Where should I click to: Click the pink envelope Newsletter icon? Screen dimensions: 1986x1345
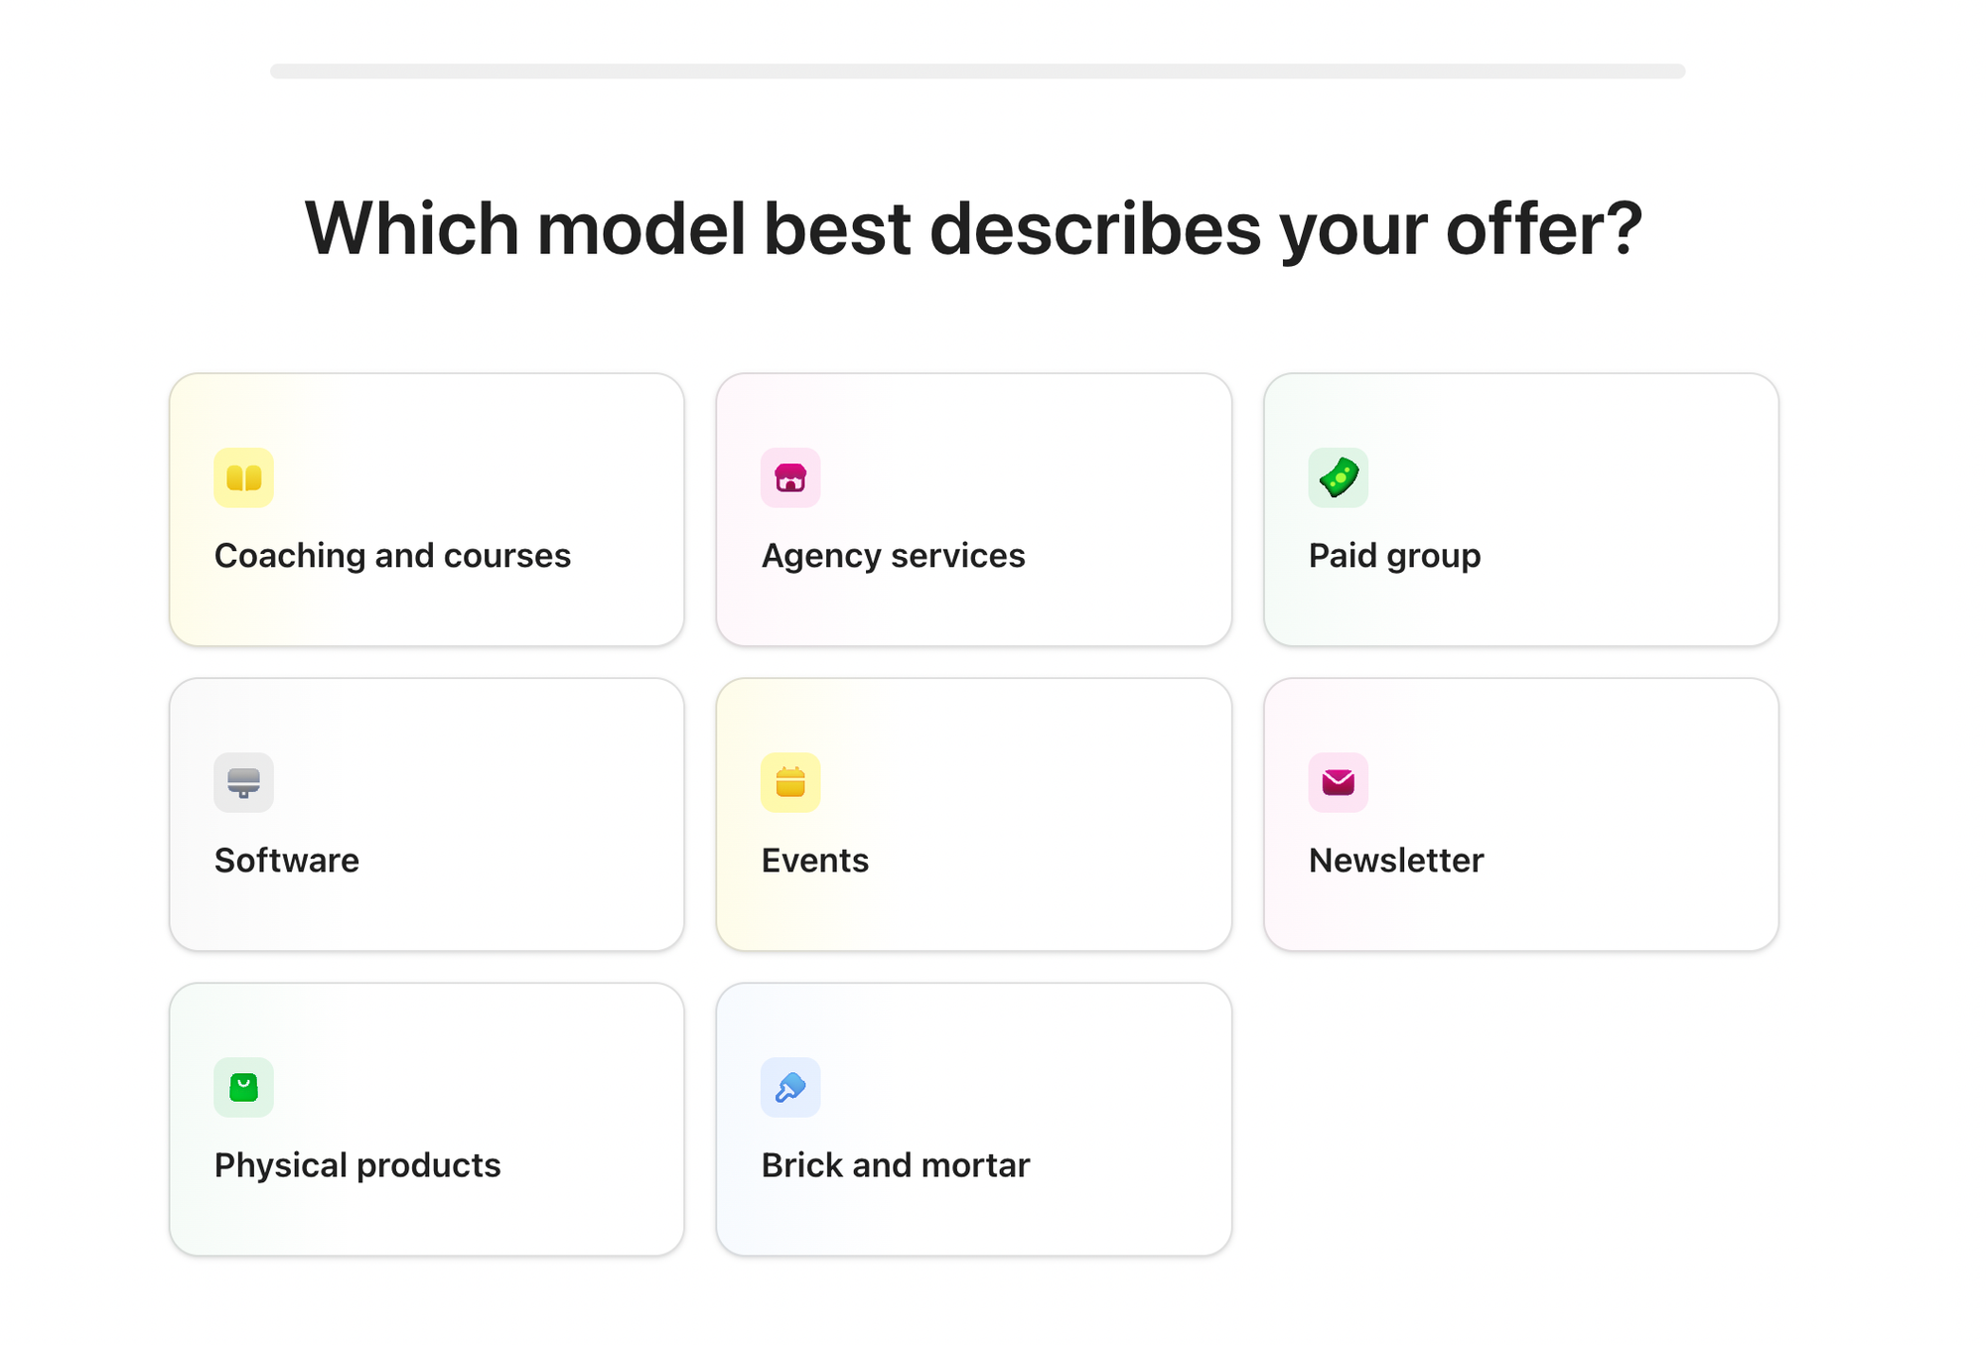[x=1338, y=782]
